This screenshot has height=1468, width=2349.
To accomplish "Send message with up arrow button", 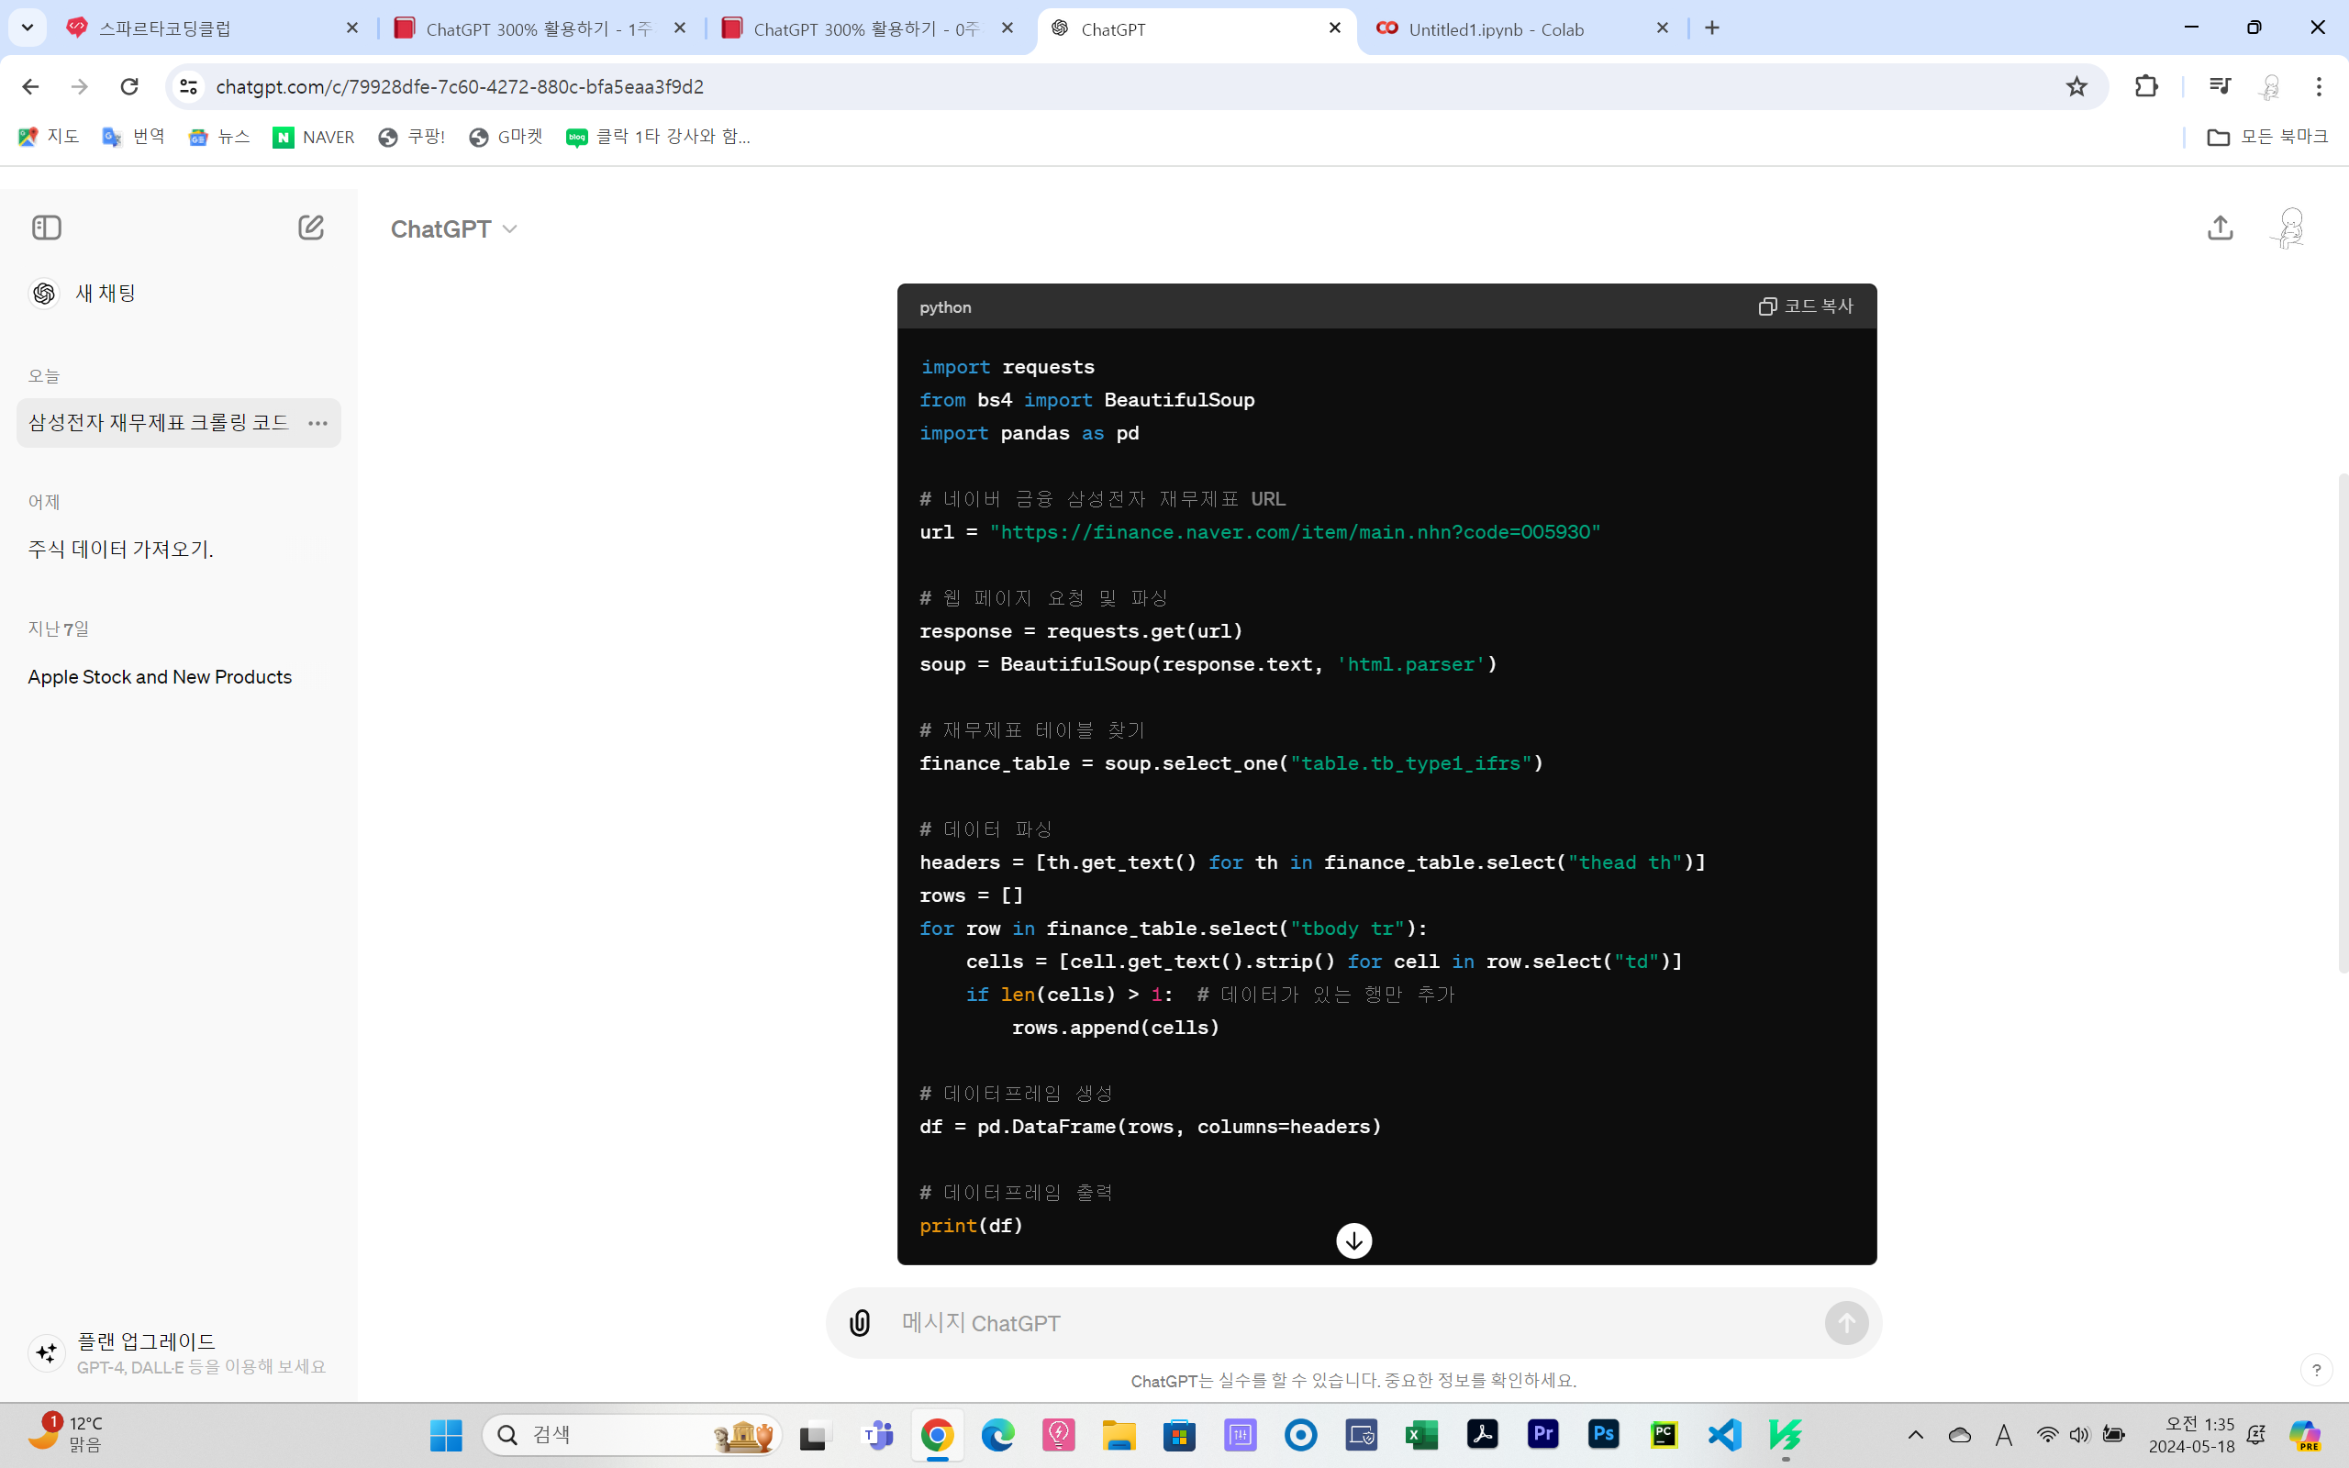I will coord(1846,1322).
